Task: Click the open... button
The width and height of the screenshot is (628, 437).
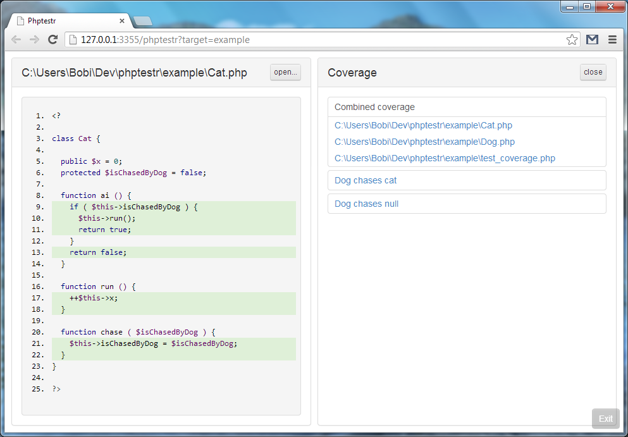Action: [x=285, y=72]
